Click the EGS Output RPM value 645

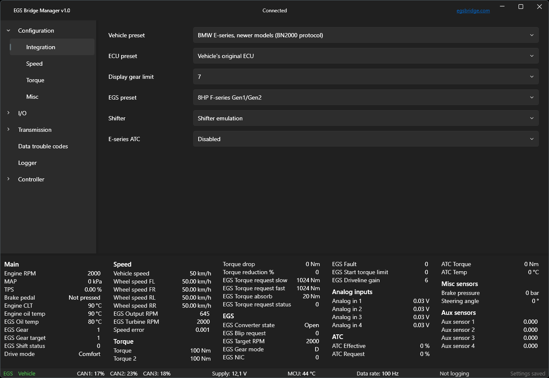coord(205,314)
